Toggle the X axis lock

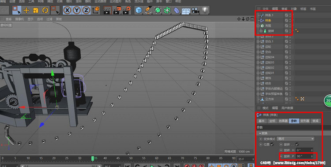pos(68,10)
